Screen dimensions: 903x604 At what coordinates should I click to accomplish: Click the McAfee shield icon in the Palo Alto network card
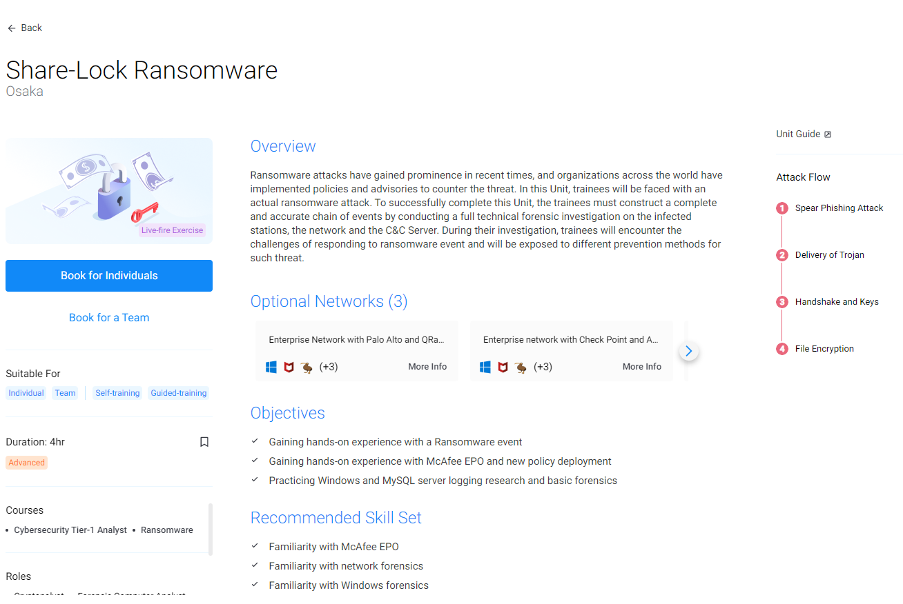(x=289, y=367)
